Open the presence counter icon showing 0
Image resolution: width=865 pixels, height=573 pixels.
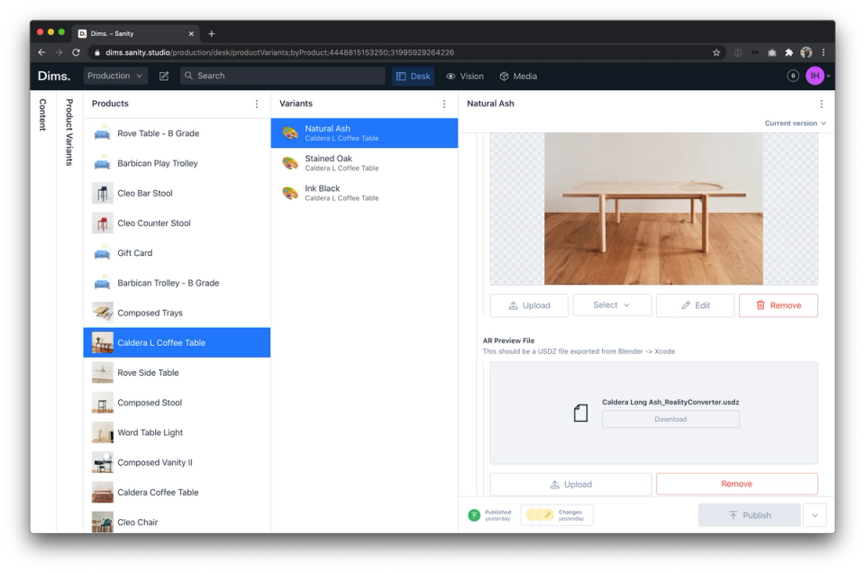point(793,76)
